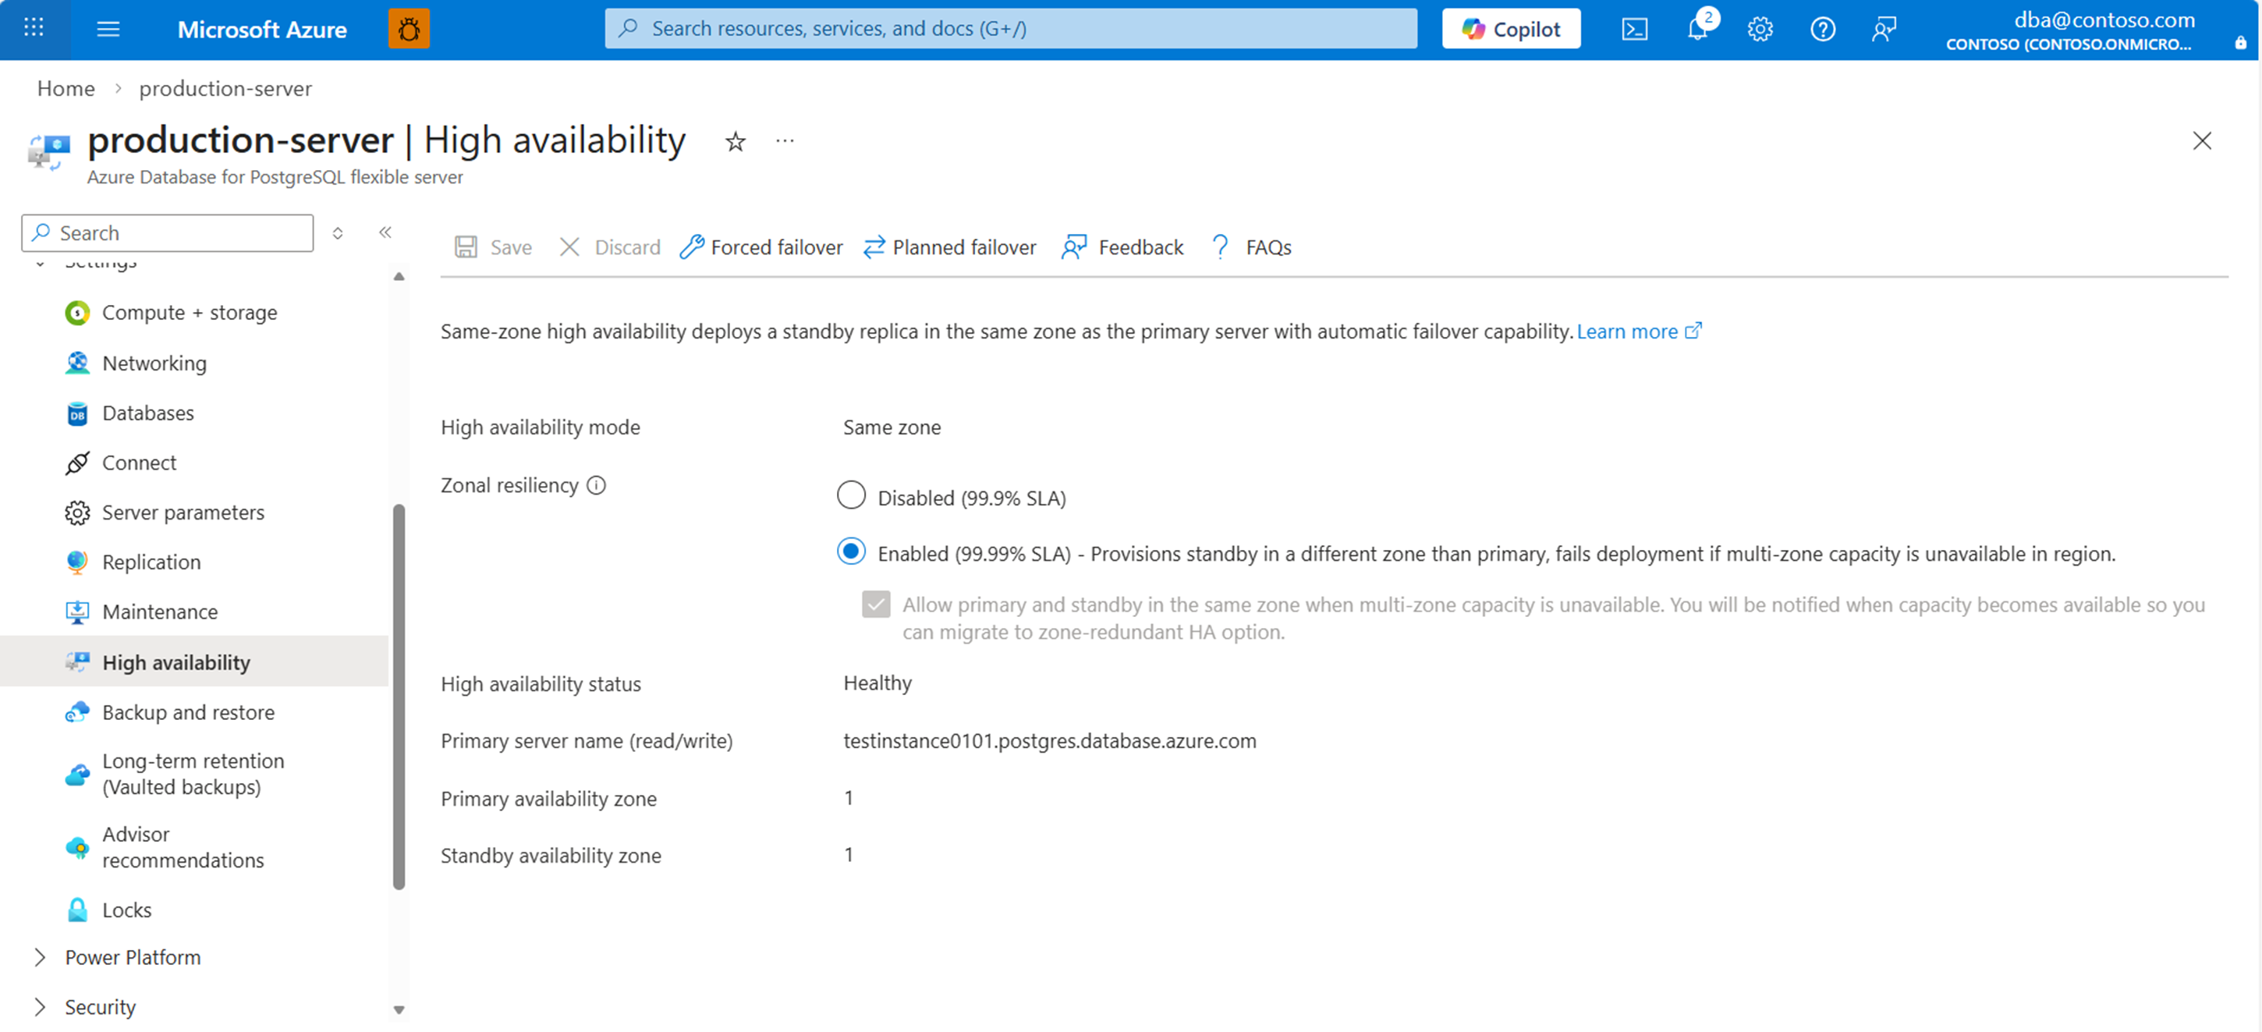Open the all services grid icon
2262x1032 pixels.
click(34, 29)
